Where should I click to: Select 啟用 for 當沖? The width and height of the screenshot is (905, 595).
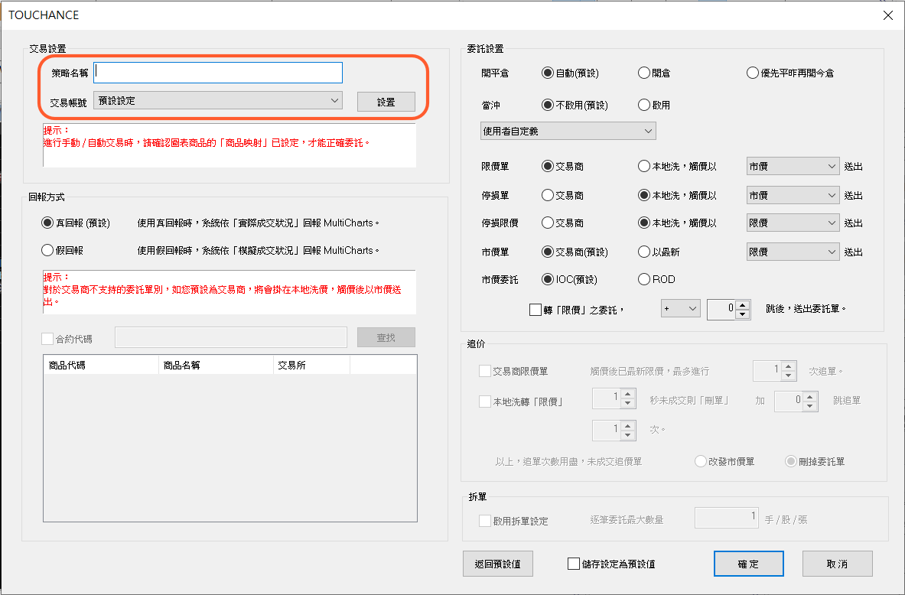[644, 105]
